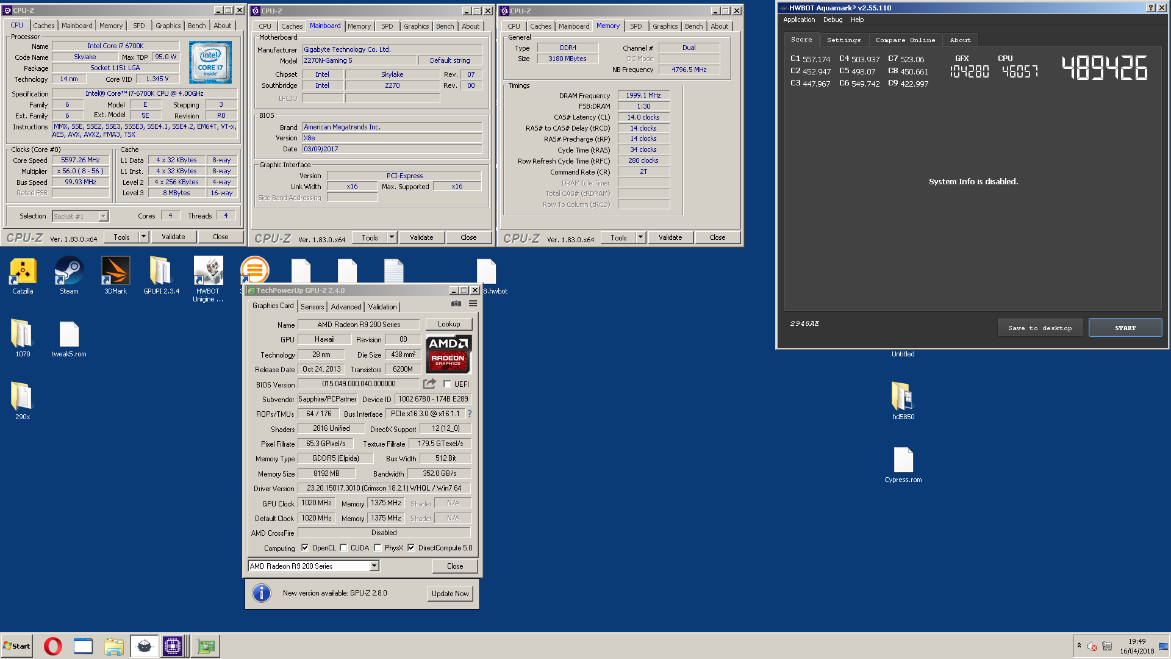Screen dimensions: 1171x659
Task: Open Tools dropdown arrow in CPU tab window
Action: click(x=143, y=237)
